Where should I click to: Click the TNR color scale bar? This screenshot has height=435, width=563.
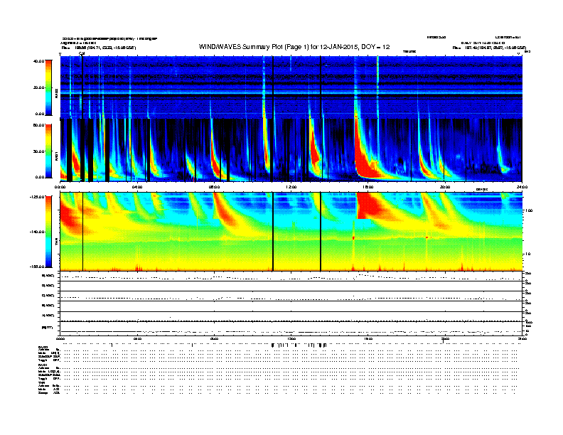(48, 232)
